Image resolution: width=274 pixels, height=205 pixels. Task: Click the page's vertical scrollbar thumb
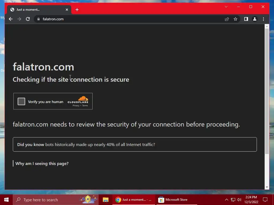point(267,91)
